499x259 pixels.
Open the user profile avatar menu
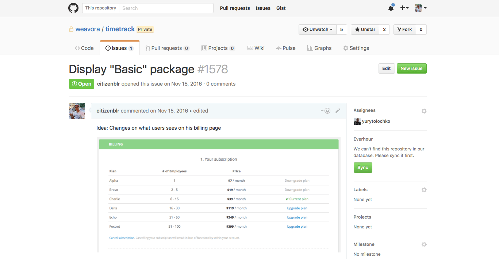click(x=421, y=8)
